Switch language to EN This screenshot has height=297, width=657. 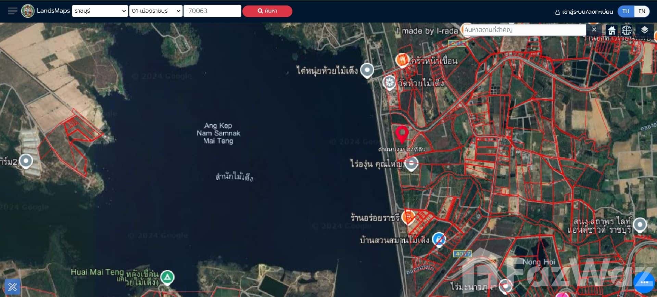pyautogui.click(x=642, y=11)
